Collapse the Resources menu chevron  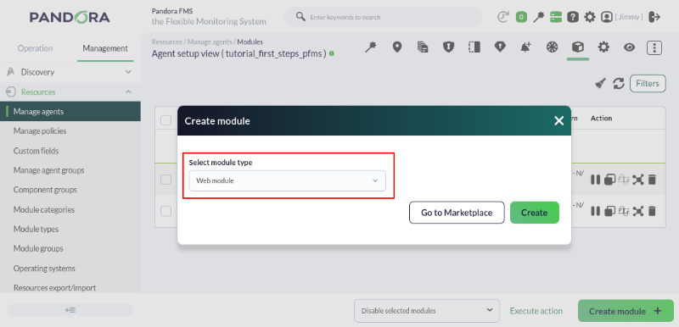[x=128, y=91]
